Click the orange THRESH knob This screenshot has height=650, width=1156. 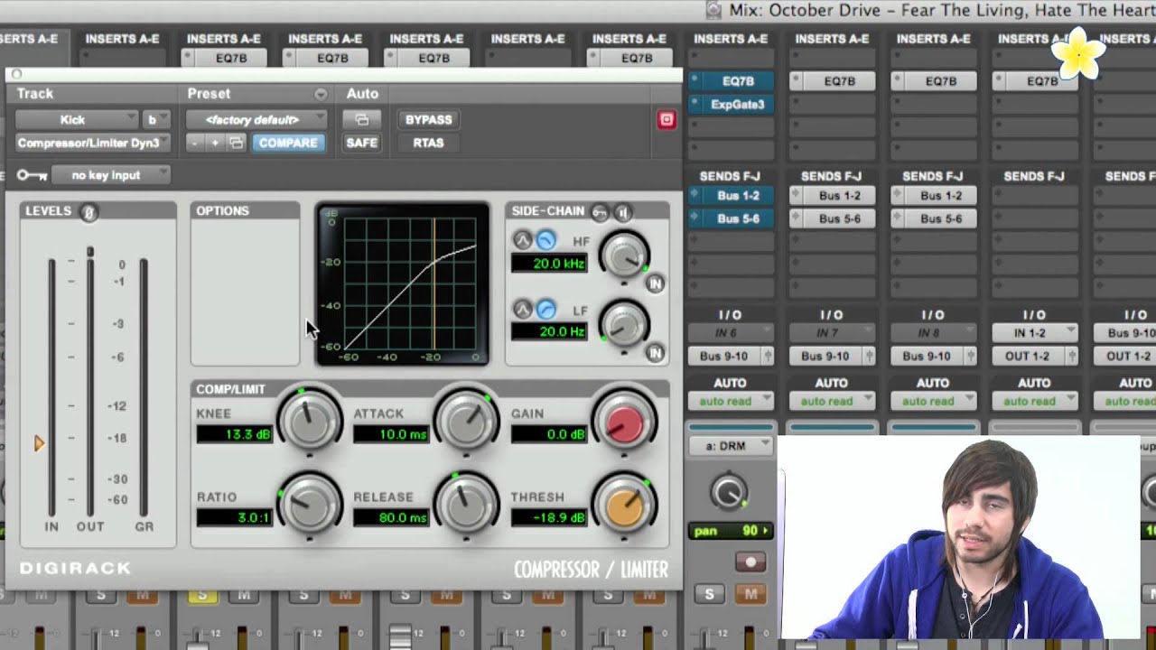click(x=624, y=506)
